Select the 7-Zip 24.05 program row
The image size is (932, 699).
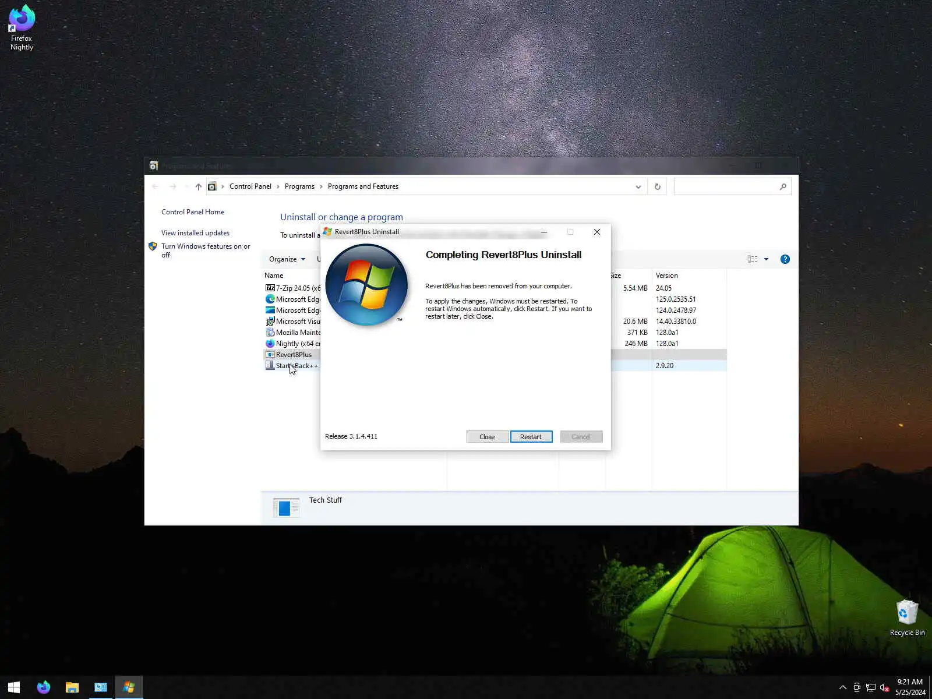point(496,288)
